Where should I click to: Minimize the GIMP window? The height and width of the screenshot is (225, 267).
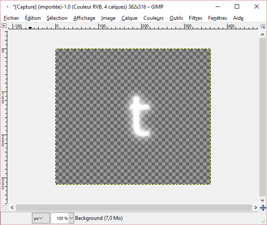pyautogui.click(x=218, y=7)
